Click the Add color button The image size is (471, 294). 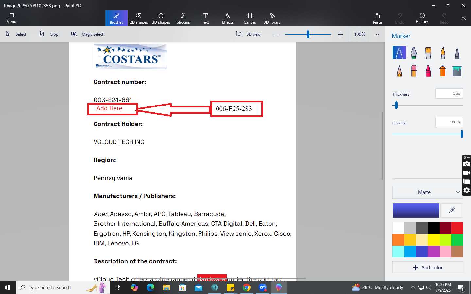point(428,267)
